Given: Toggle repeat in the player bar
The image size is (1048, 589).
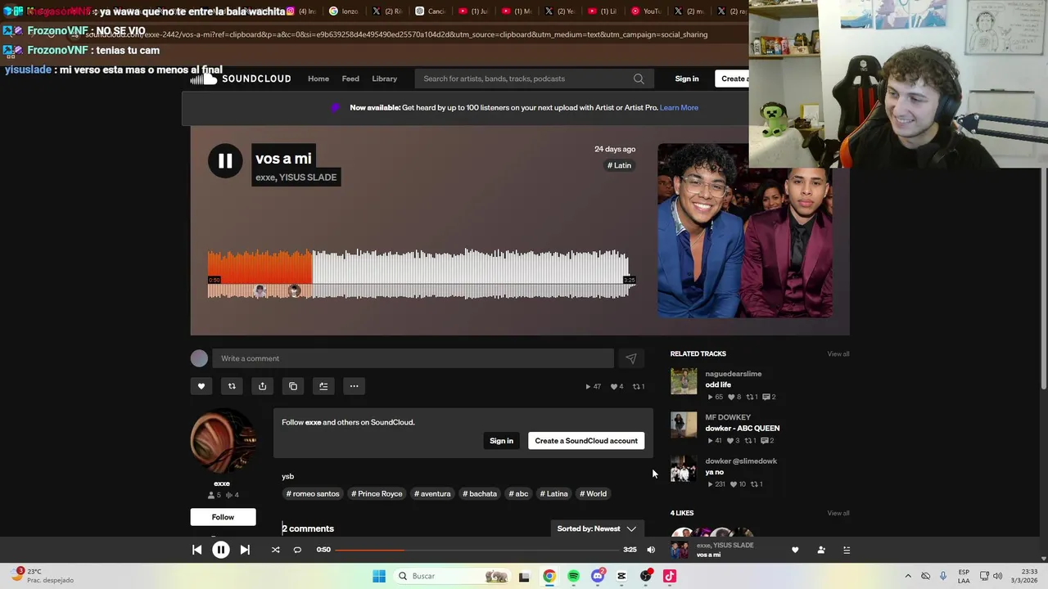Looking at the screenshot, I should [x=297, y=550].
